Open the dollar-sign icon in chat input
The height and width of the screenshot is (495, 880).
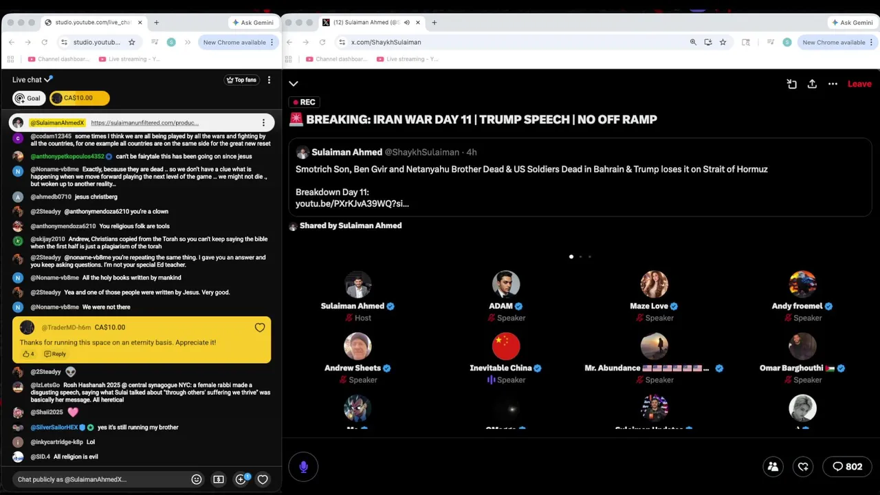219,479
